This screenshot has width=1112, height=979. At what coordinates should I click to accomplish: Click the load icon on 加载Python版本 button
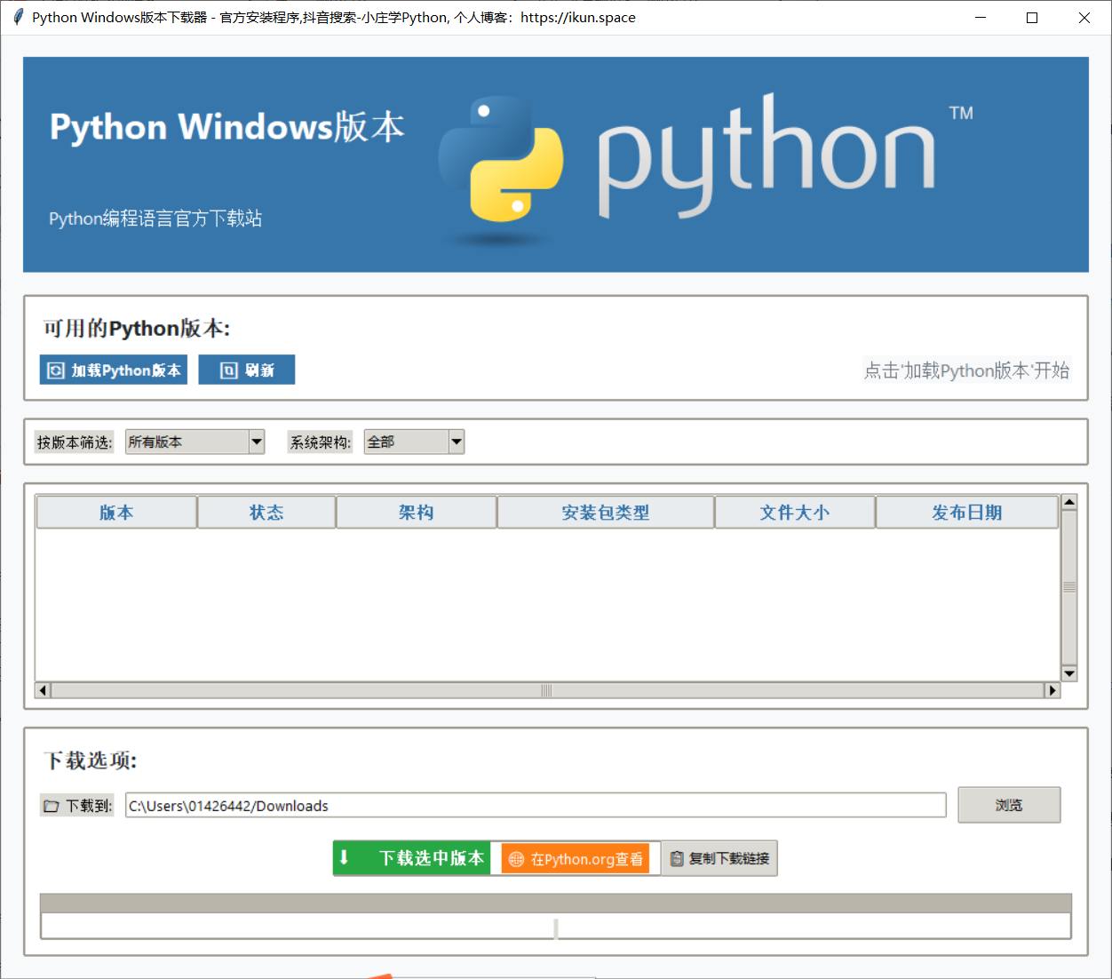tap(54, 370)
